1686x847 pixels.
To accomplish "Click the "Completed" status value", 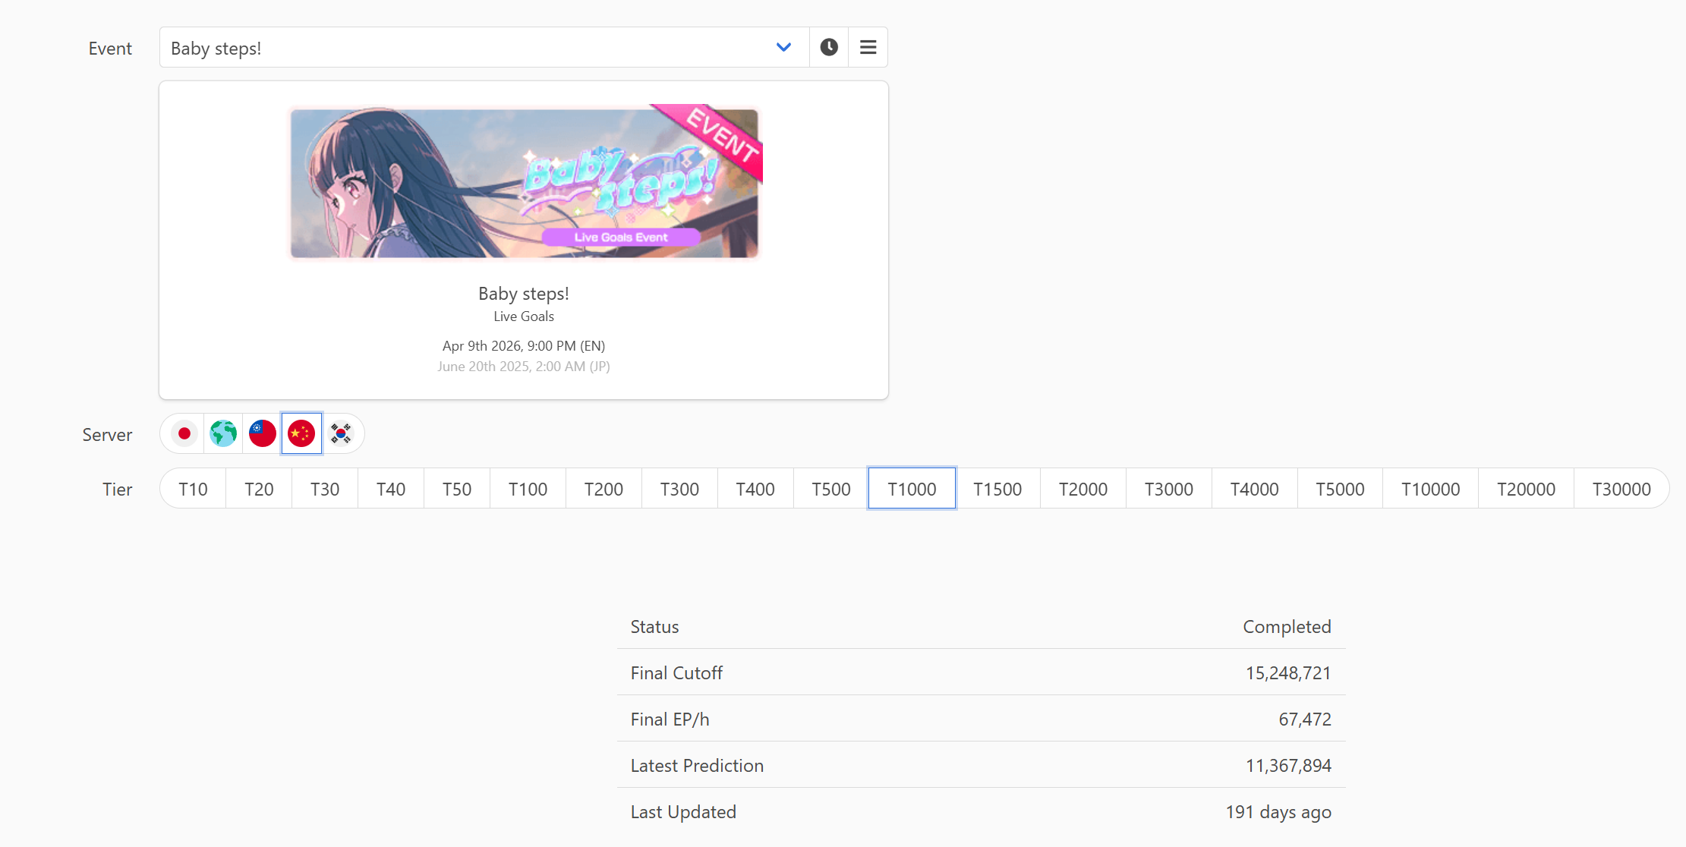I will pyautogui.click(x=1287, y=627).
